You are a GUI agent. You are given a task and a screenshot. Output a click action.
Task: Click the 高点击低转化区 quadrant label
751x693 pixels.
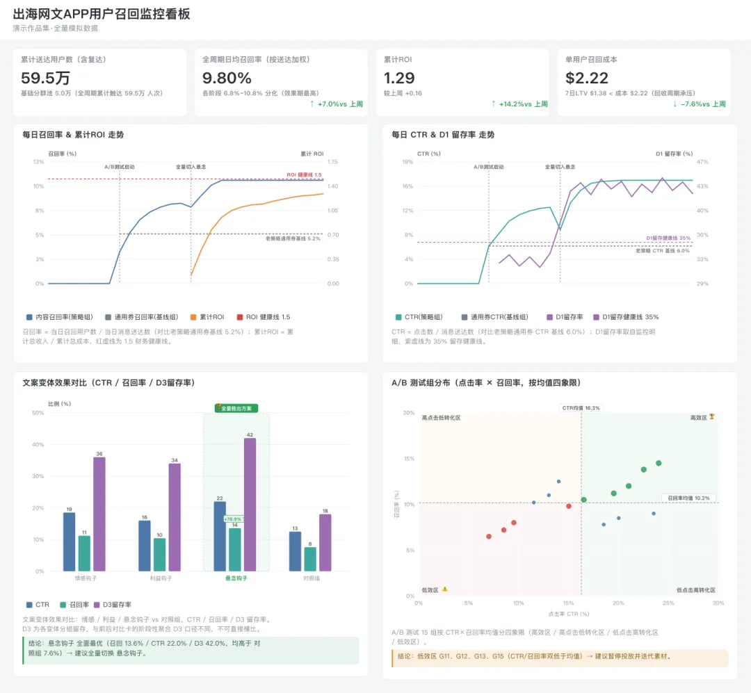(441, 418)
